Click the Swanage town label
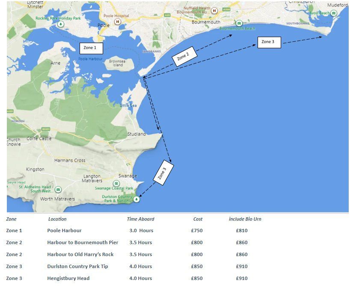The image size is (359, 286). point(128,176)
